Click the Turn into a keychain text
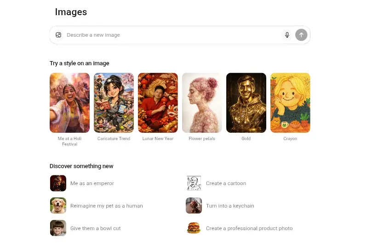The image size is (384, 248). [230, 206]
